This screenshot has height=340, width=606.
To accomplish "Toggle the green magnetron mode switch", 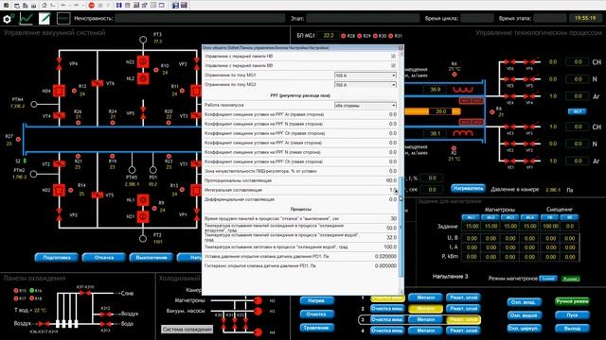I will (x=570, y=279).
